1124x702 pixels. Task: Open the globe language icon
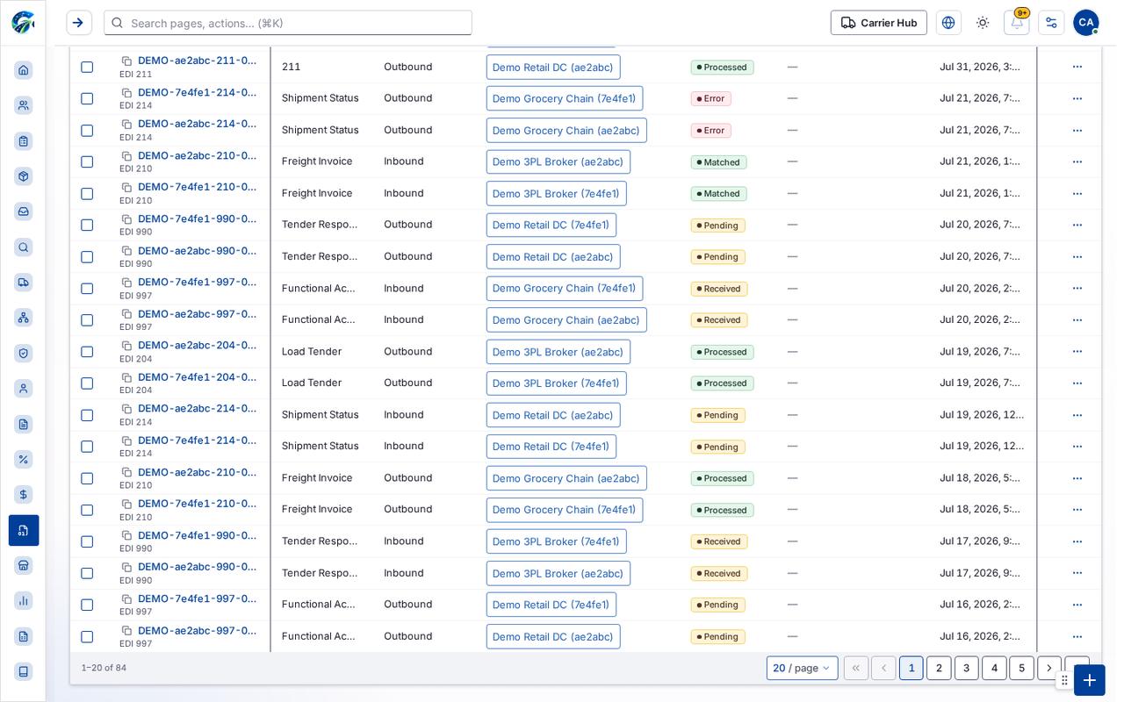pos(948,23)
